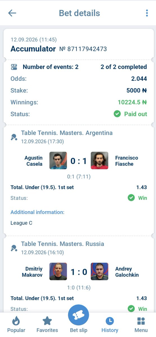Click the events counter icon
Viewport: 156px width, 337px height.
pos(14,67)
